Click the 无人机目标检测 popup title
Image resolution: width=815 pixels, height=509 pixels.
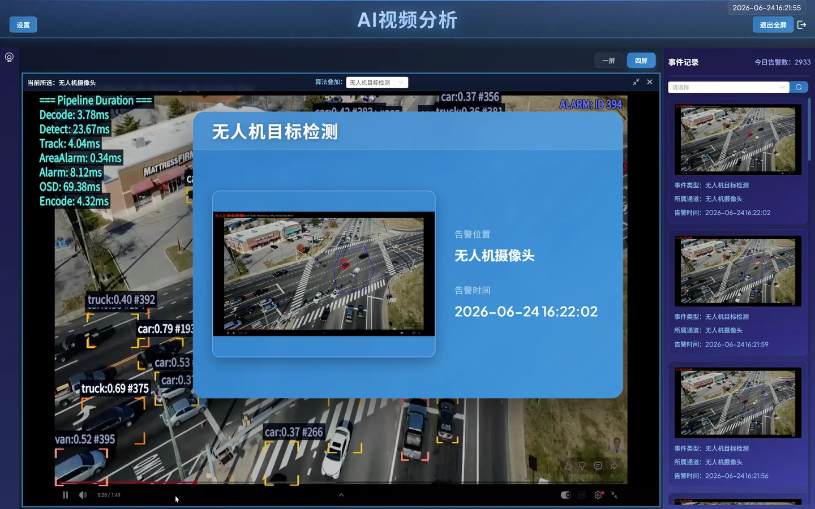(x=275, y=132)
